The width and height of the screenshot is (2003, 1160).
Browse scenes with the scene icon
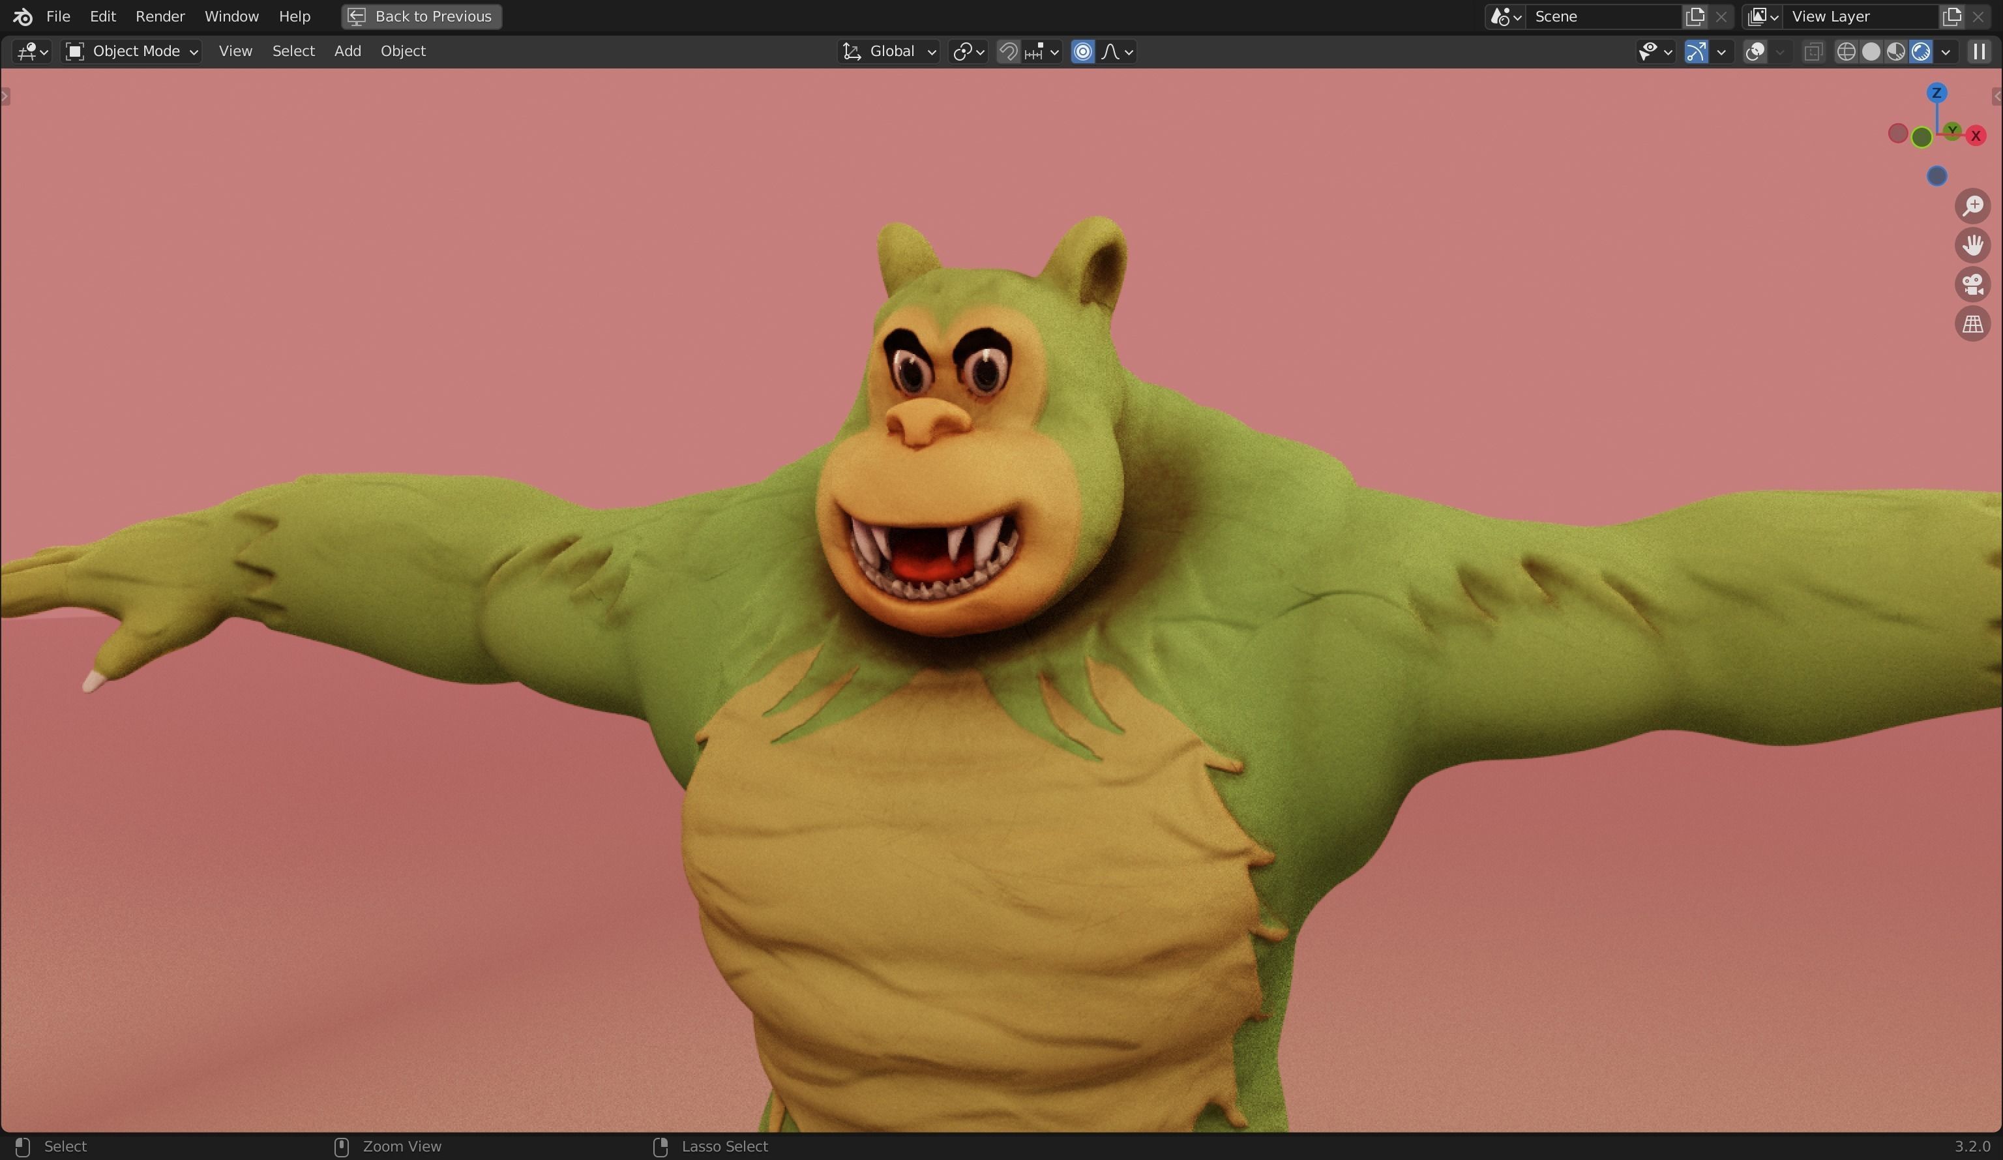tap(1506, 17)
